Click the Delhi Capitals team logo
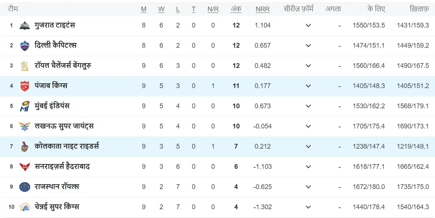 25,46
